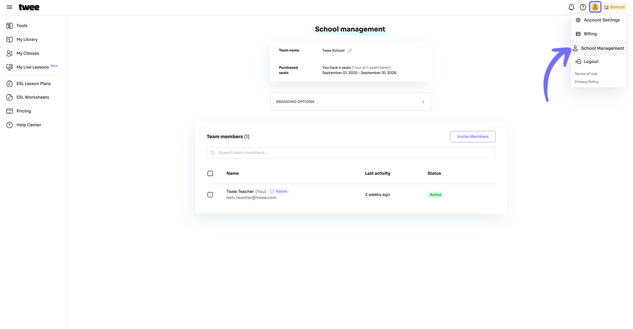
Task: Edit team name with pencil icon
Action: (x=350, y=51)
